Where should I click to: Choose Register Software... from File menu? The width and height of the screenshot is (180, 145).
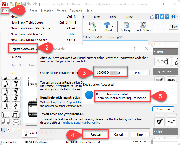pos(23,49)
